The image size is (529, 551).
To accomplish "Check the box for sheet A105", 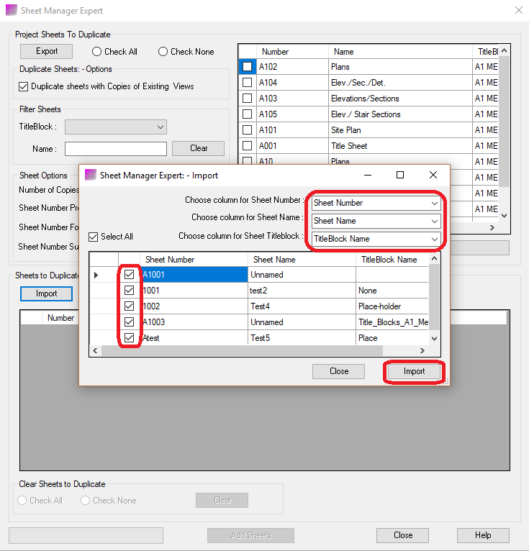I will click(248, 114).
